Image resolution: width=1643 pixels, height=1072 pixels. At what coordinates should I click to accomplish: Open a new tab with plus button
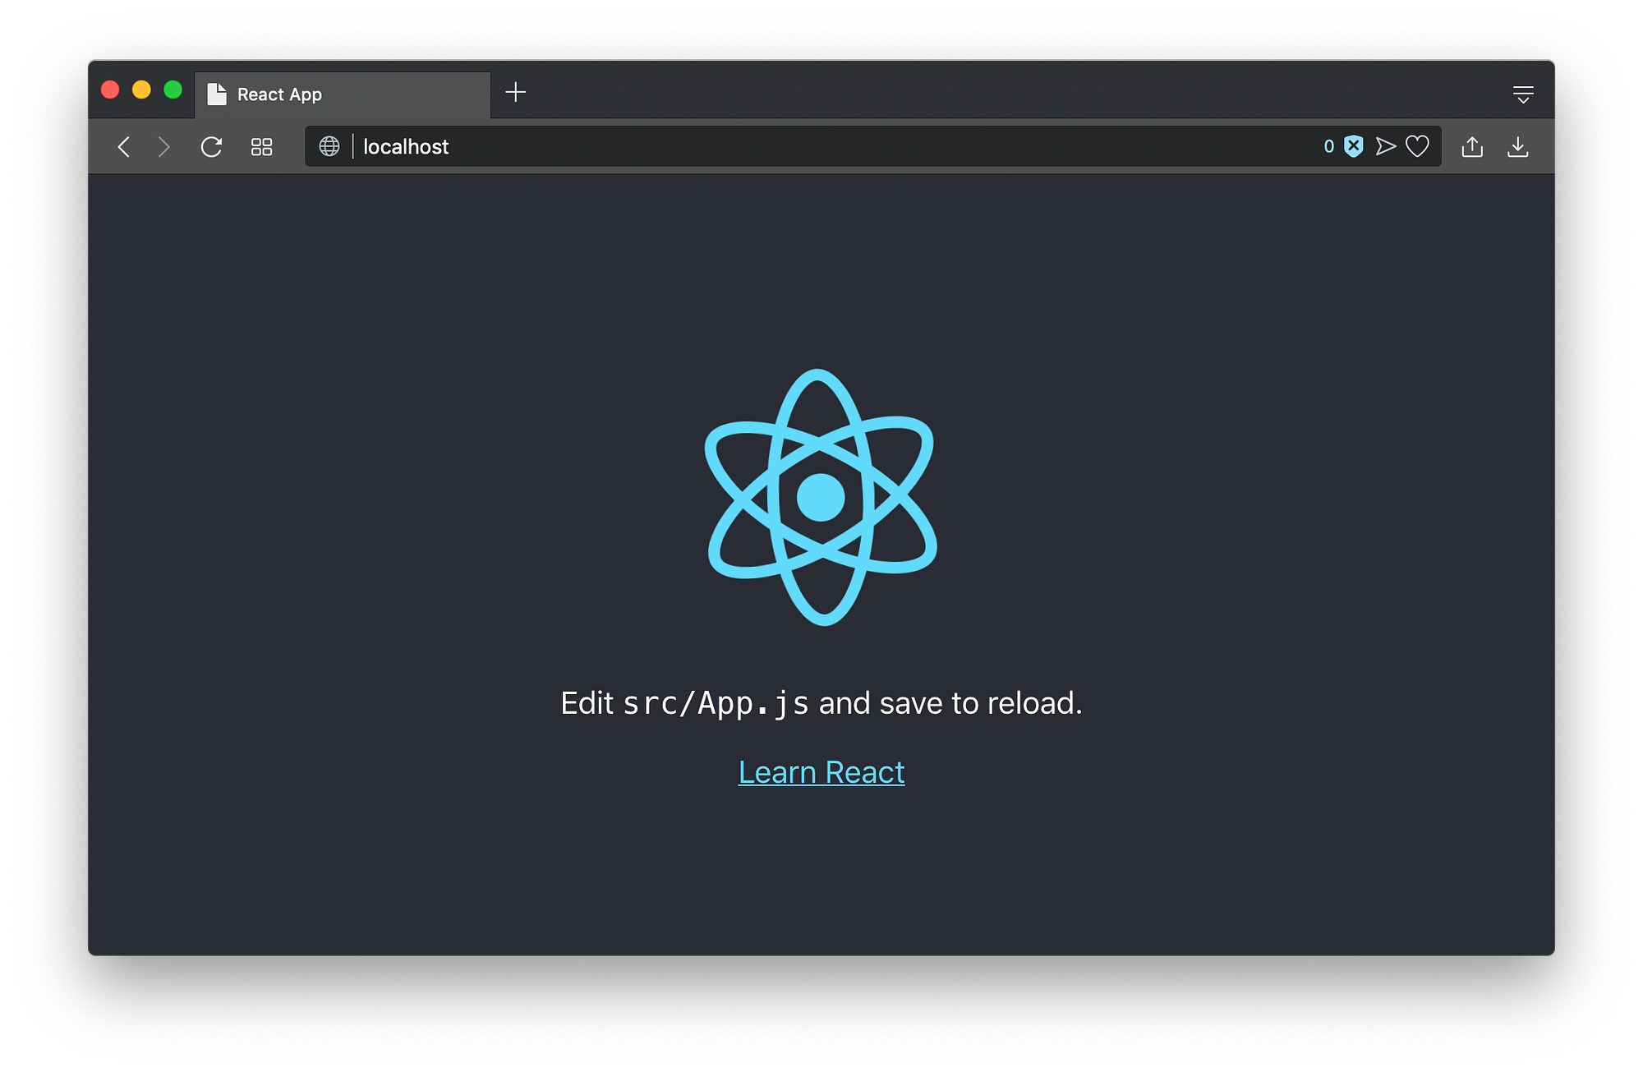click(515, 92)
